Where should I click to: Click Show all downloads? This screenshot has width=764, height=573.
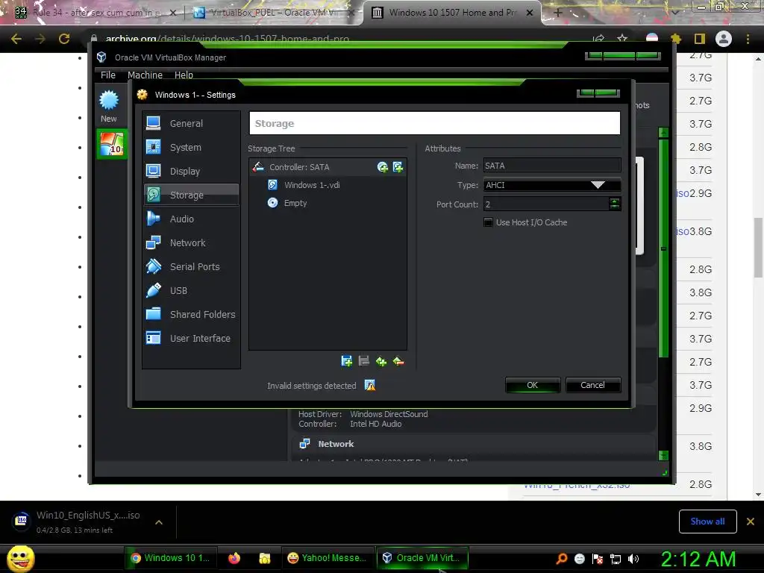[707, 522]
